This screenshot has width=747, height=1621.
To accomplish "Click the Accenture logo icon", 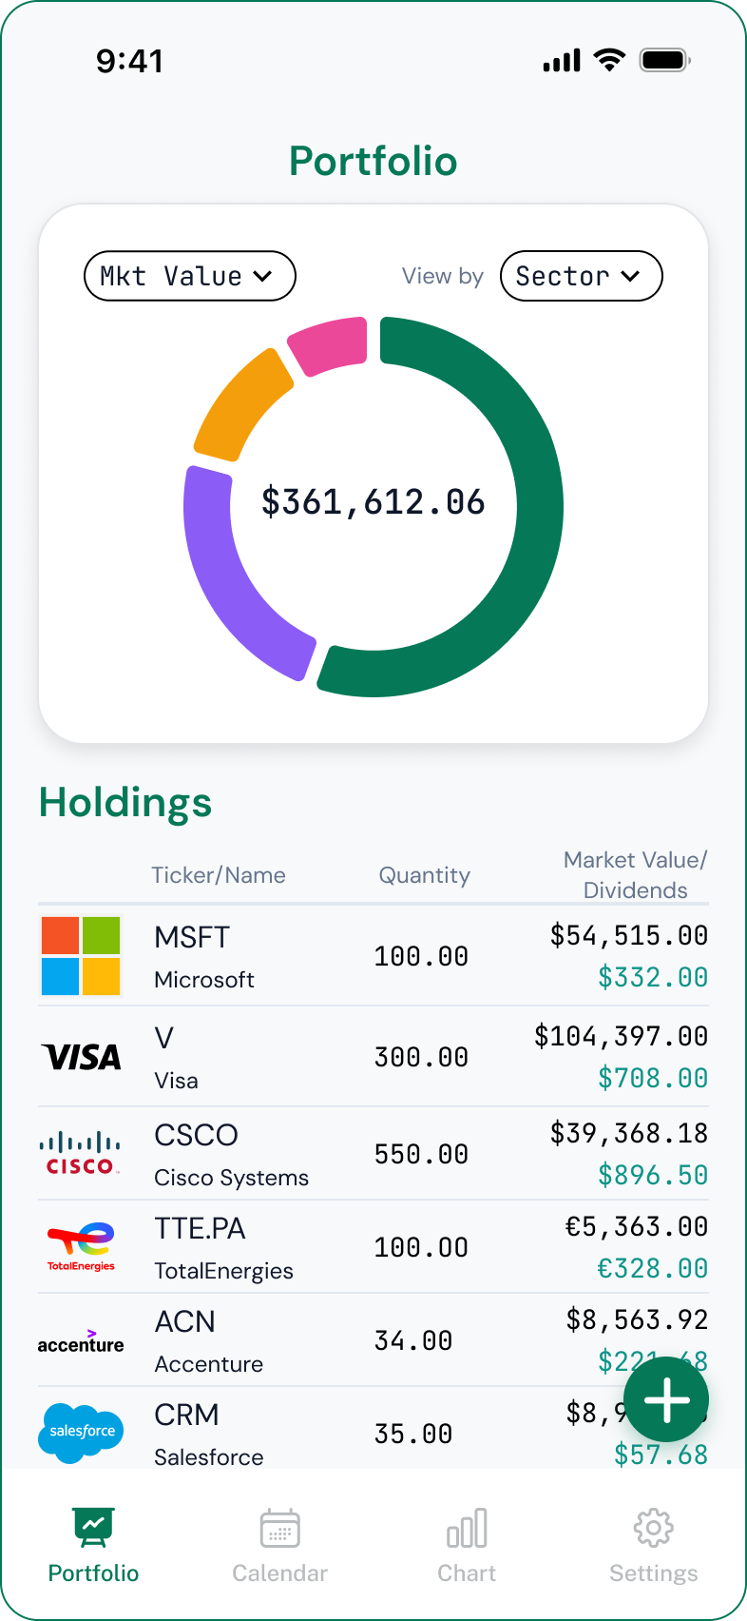I will click(81, 1341).
